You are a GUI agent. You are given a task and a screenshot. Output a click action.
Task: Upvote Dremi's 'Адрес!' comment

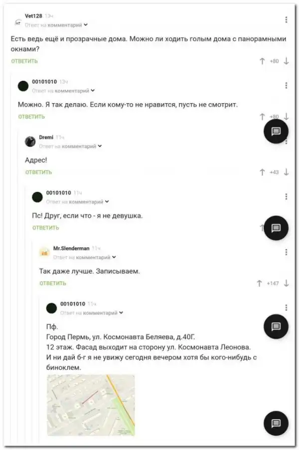click(x=262, y=172)
